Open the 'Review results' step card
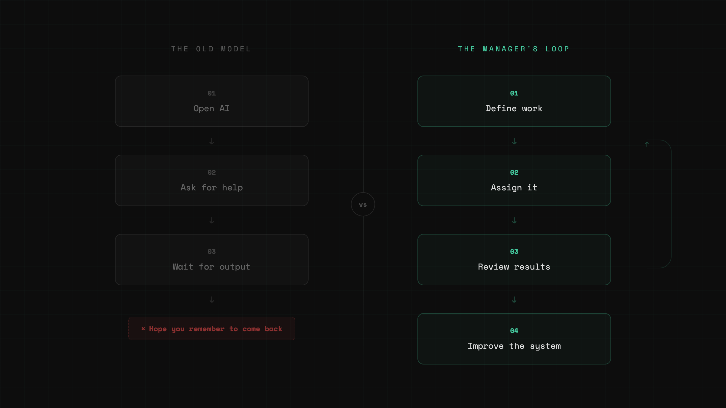This screenshot has width=726, height=408. point(514,260)
